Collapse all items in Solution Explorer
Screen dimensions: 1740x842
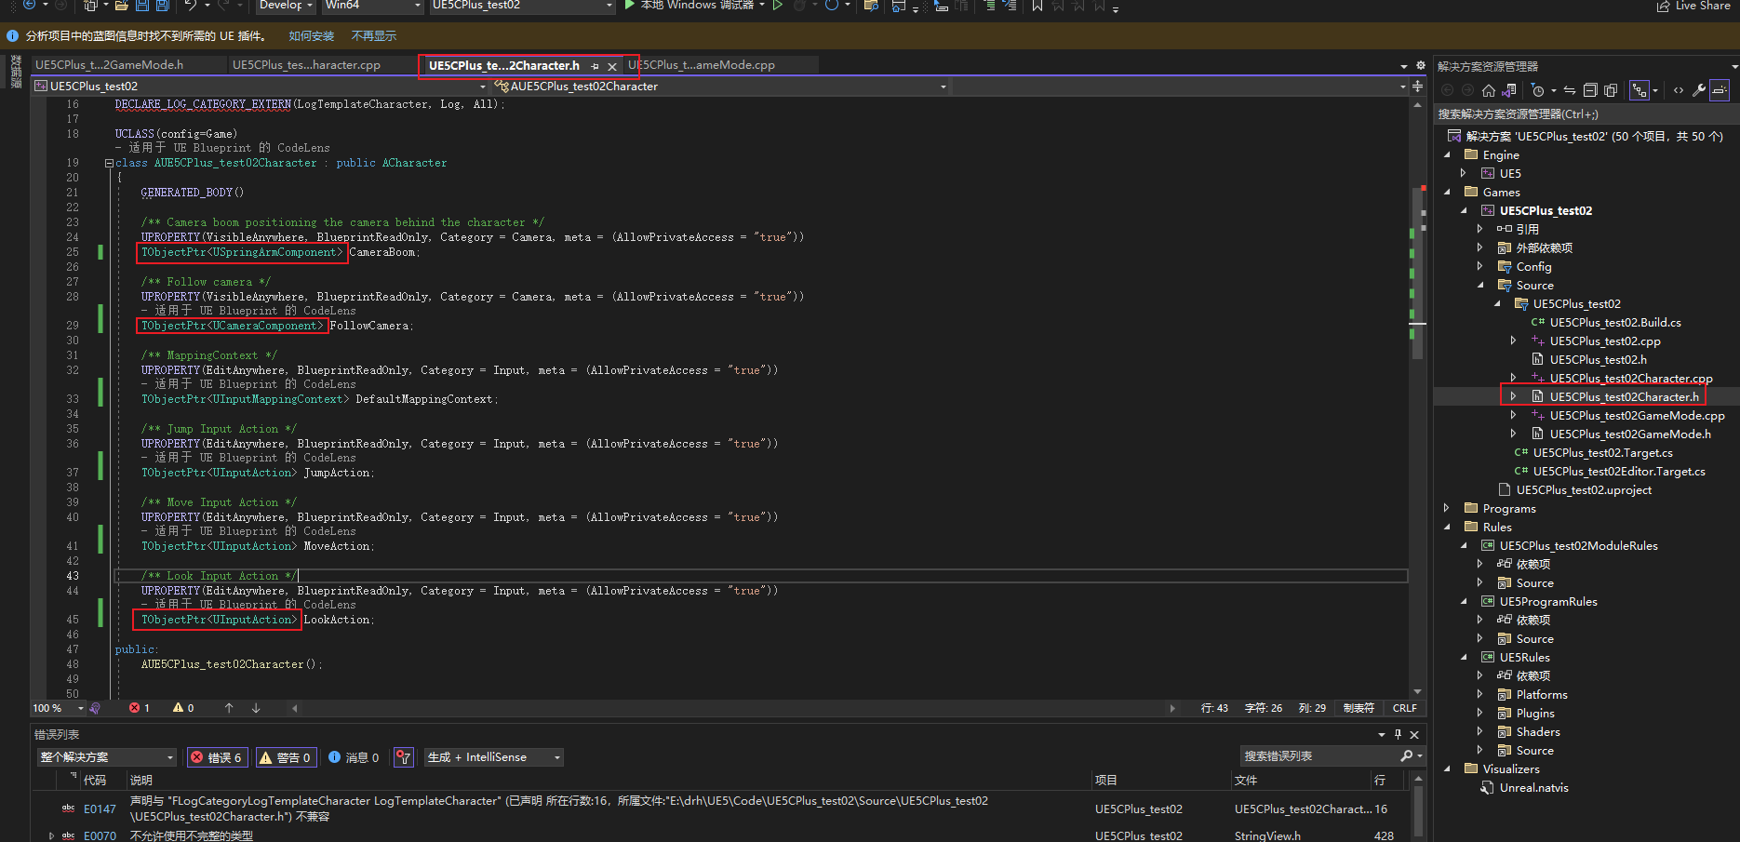1590,90
